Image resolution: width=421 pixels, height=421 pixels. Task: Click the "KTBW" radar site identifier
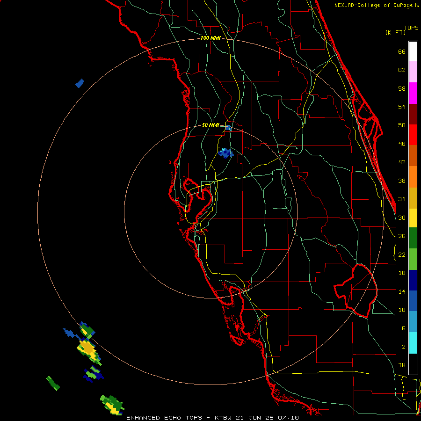[x=223, y=418]
